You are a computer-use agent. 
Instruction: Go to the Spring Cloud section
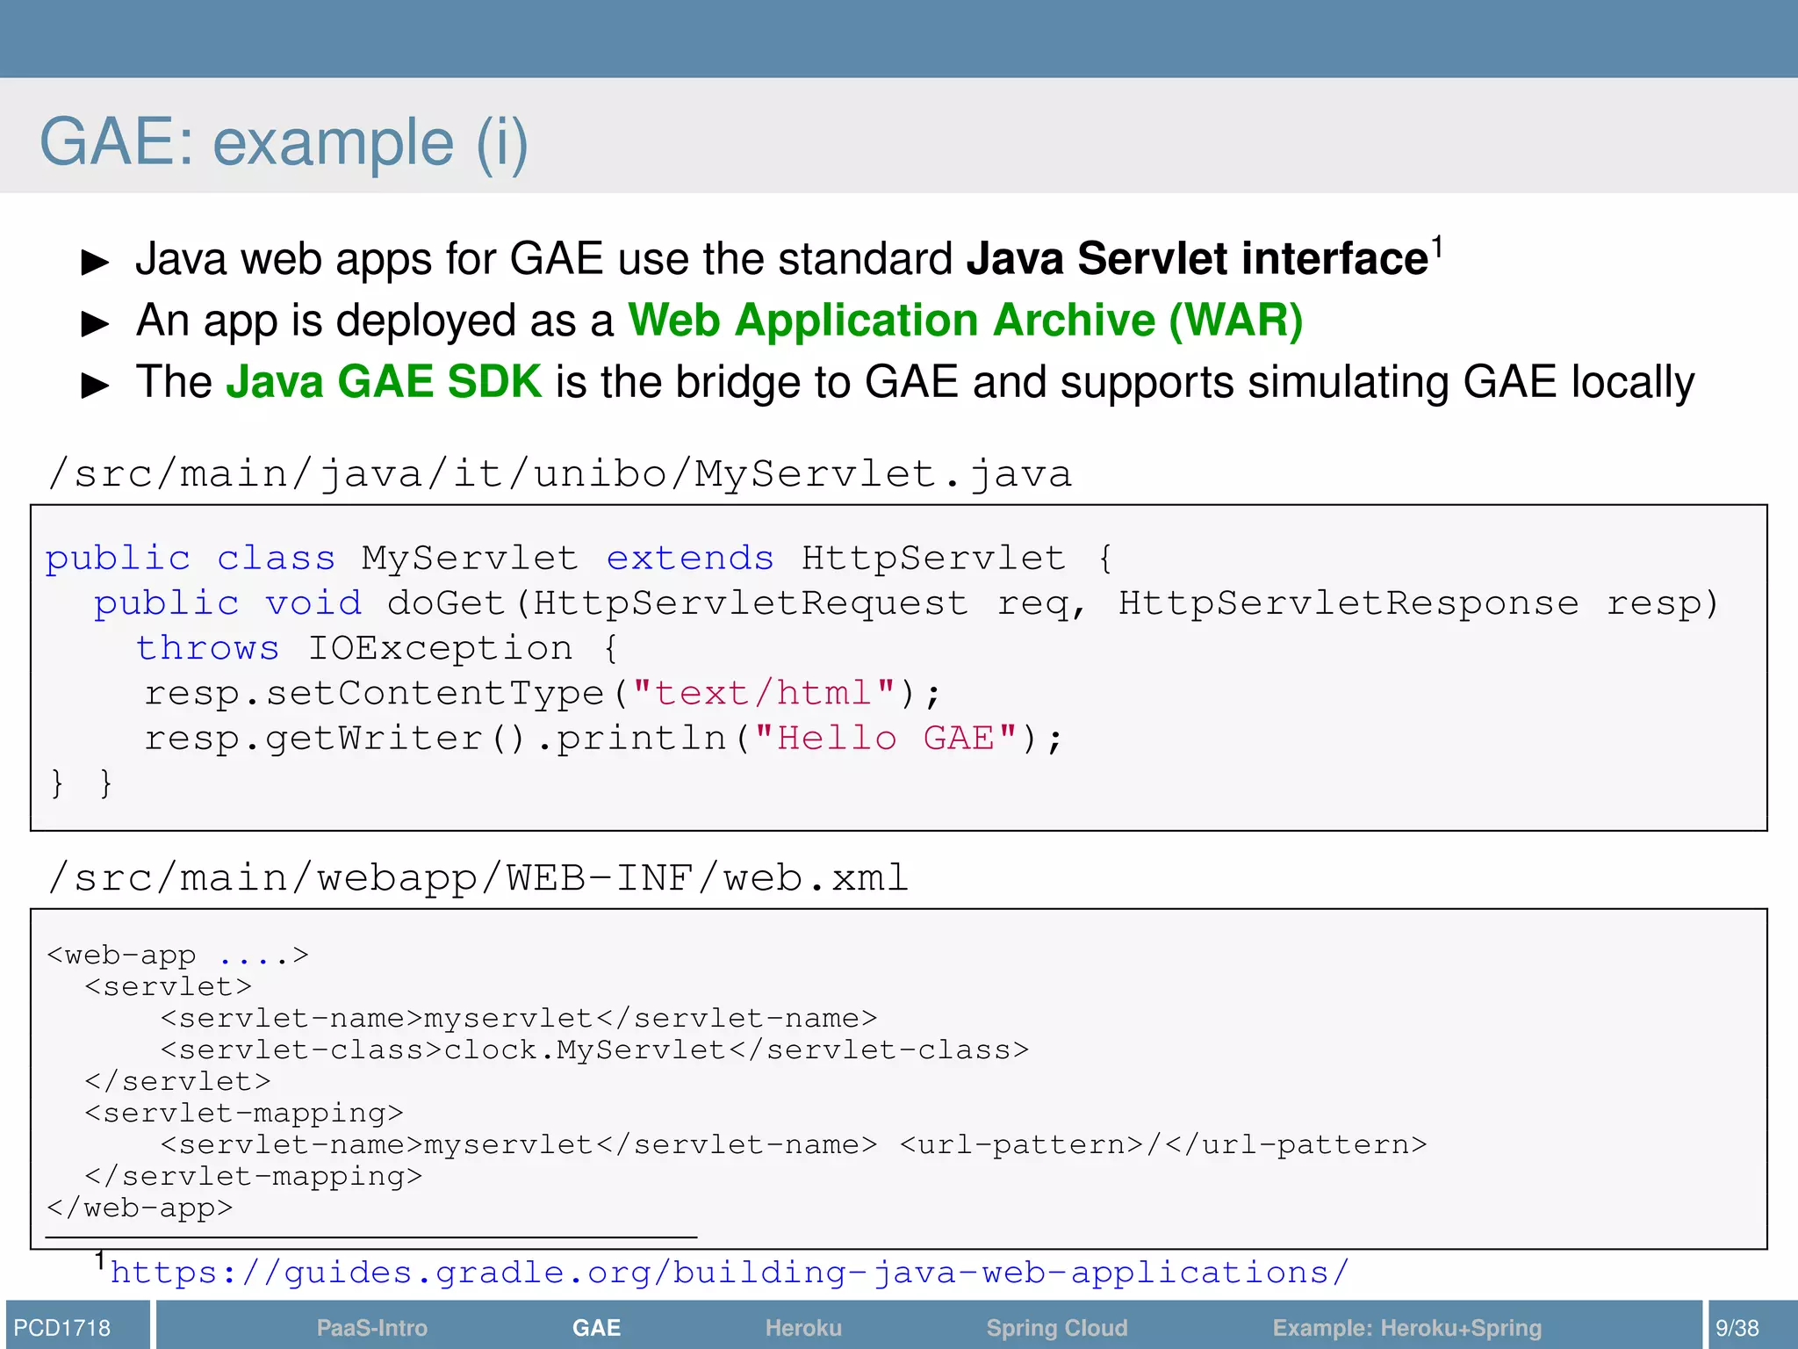(1057, 1327)
